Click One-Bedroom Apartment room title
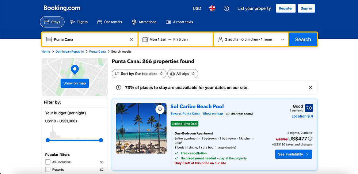The width and height of the screenshot is (358, 174). 194,133
